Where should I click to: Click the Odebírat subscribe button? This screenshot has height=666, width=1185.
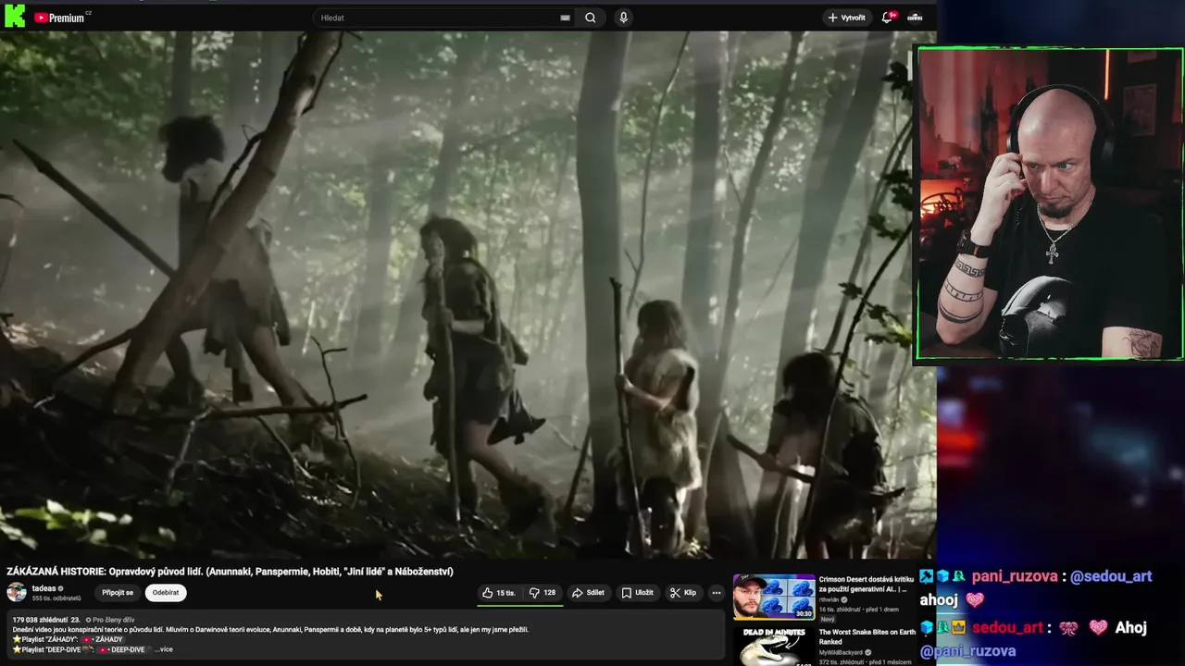[x=166, y=593]
